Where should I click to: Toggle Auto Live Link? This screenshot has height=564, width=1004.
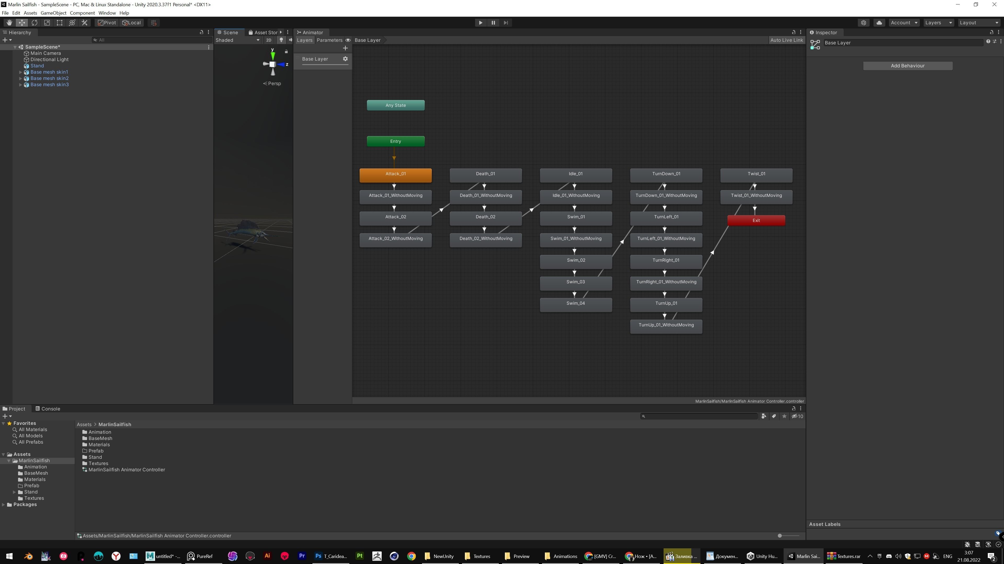786,40
